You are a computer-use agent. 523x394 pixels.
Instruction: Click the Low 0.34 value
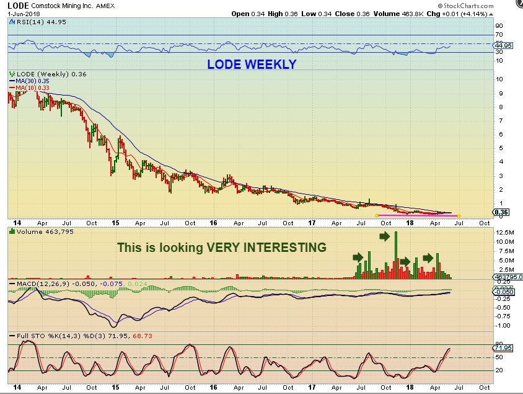coord(317,14)
